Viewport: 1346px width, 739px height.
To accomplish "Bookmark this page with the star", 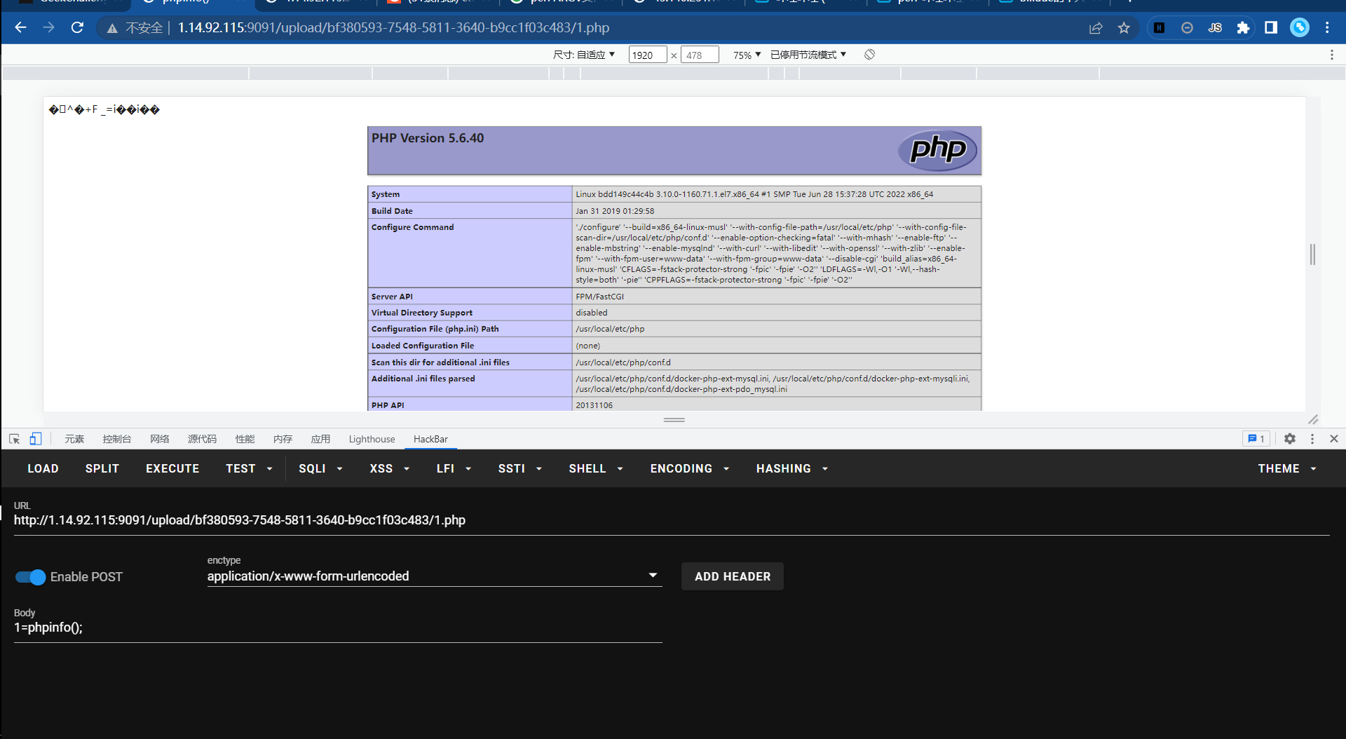I will coord(1124,27).
